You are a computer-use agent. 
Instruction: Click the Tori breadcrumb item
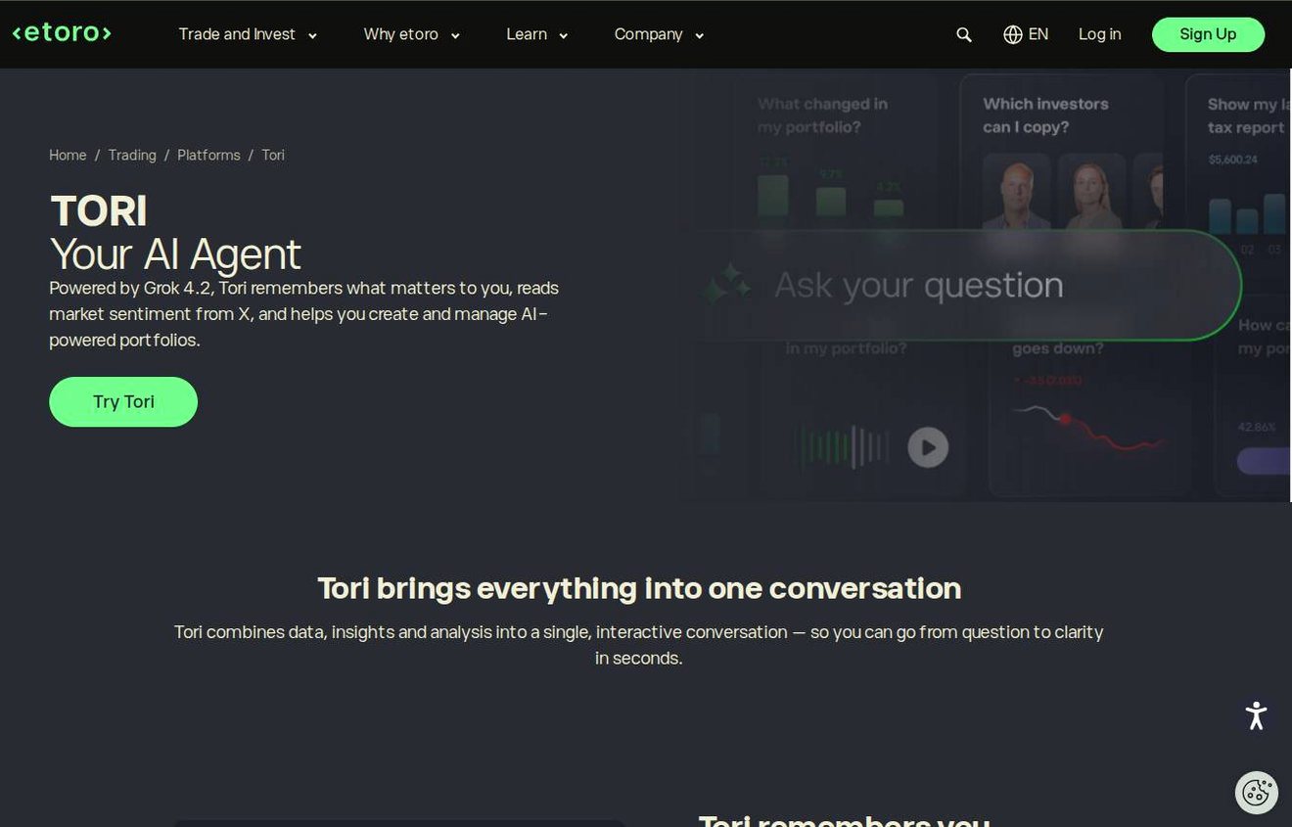(x=273, y=155)
